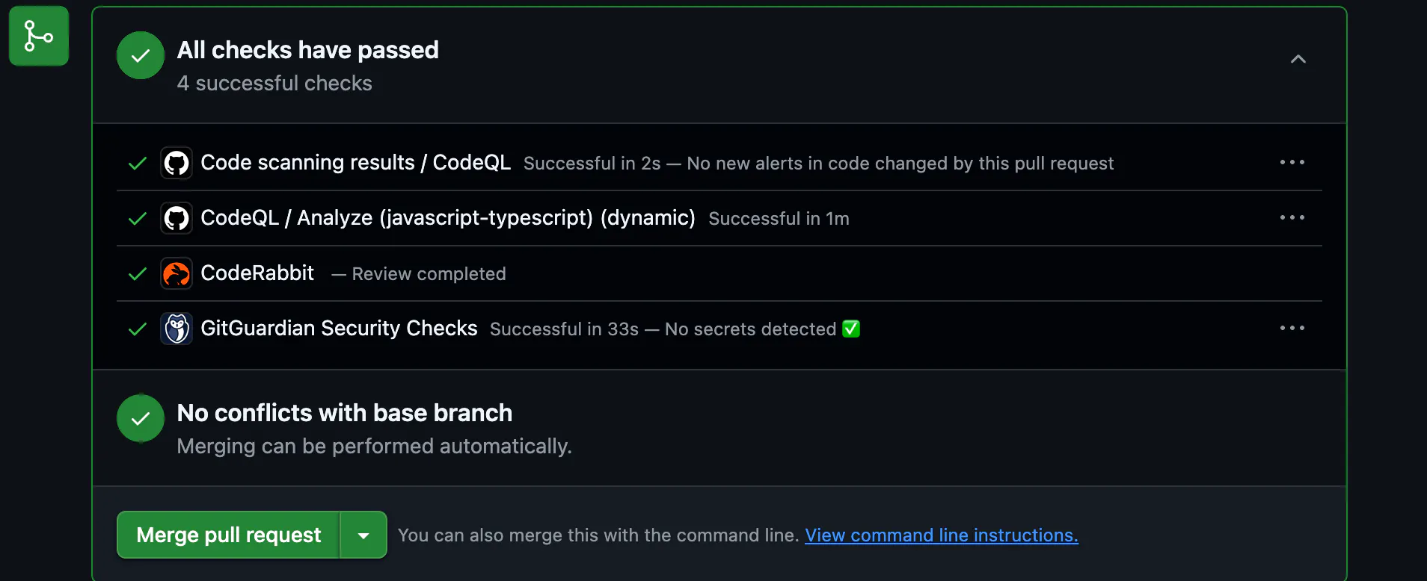Open options menu for Code scanning results

coord(1292,162)
